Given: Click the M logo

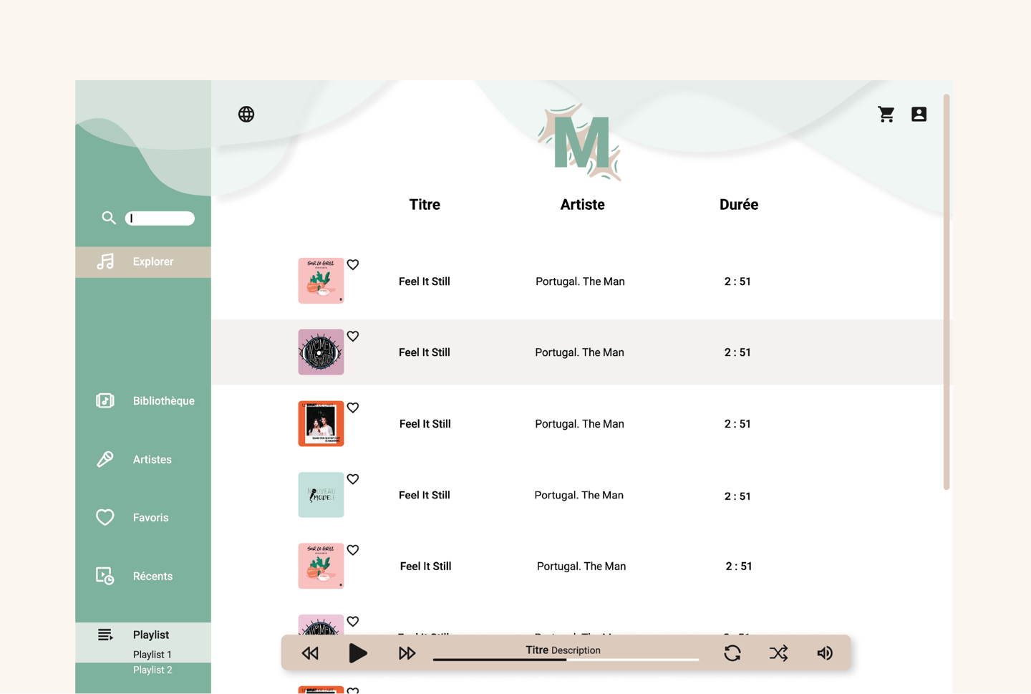Looking at the screenshot, I should [580, 142].
